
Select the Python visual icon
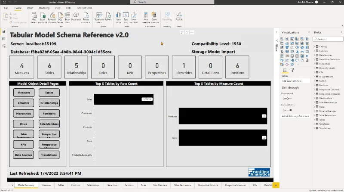pyautogui.click(x=282, y=60)
